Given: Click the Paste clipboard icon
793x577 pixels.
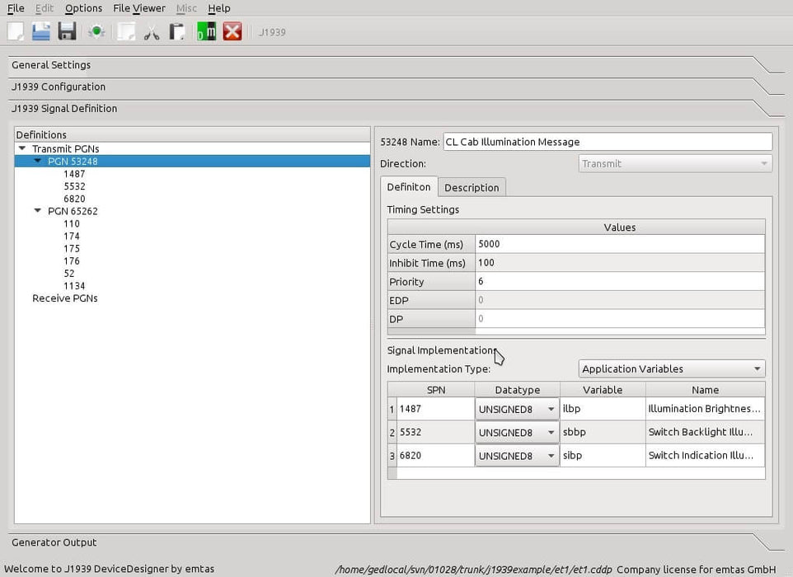Looking at the screenshot, I should pos(176,32).
